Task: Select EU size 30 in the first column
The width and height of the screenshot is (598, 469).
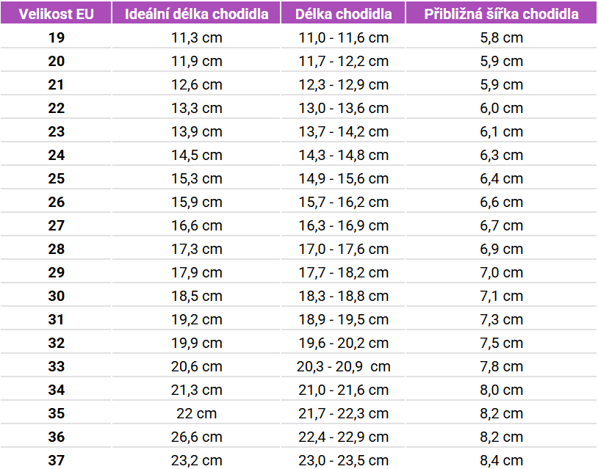Action: [57, 296]
